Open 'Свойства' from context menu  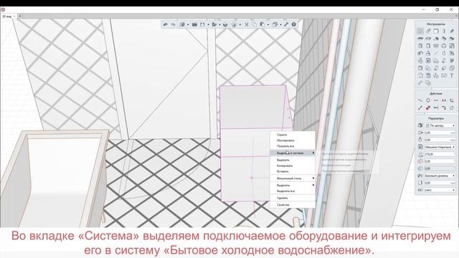[293, 205]
